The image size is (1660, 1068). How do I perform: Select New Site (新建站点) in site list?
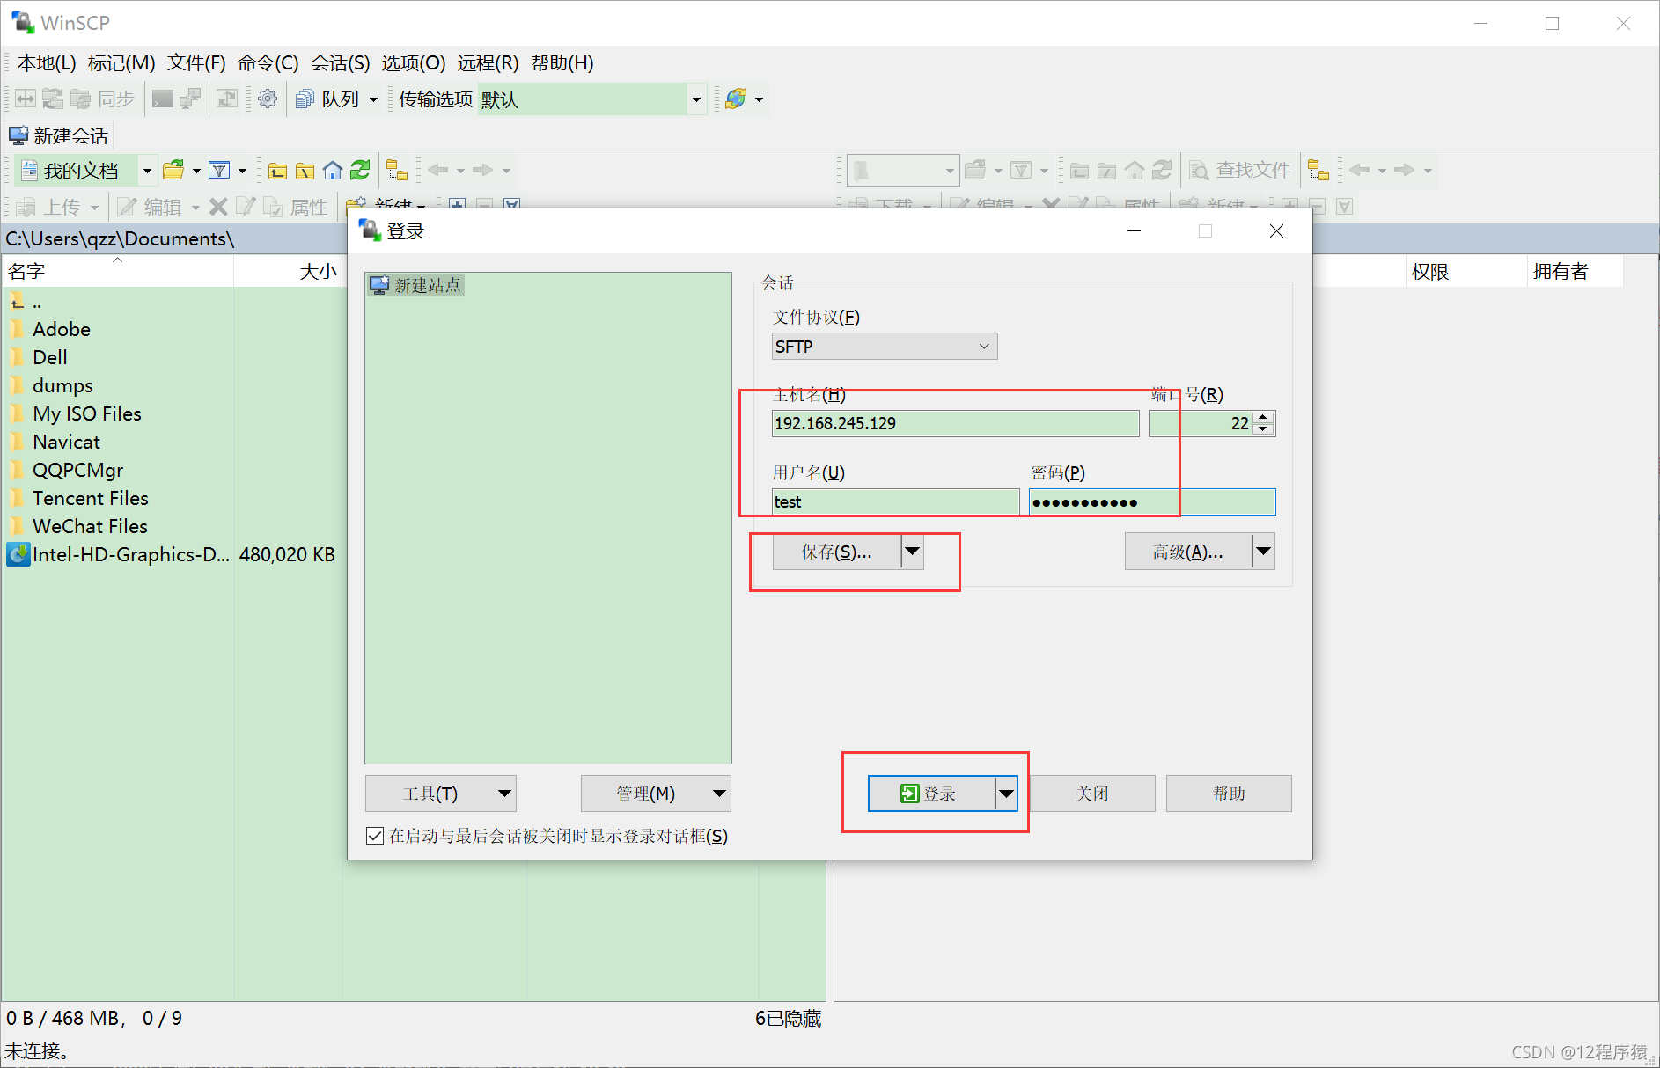tap(416, 285)
